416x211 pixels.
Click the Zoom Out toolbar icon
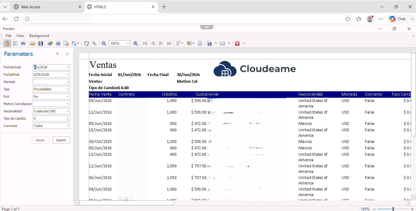(x=104, y=43)
